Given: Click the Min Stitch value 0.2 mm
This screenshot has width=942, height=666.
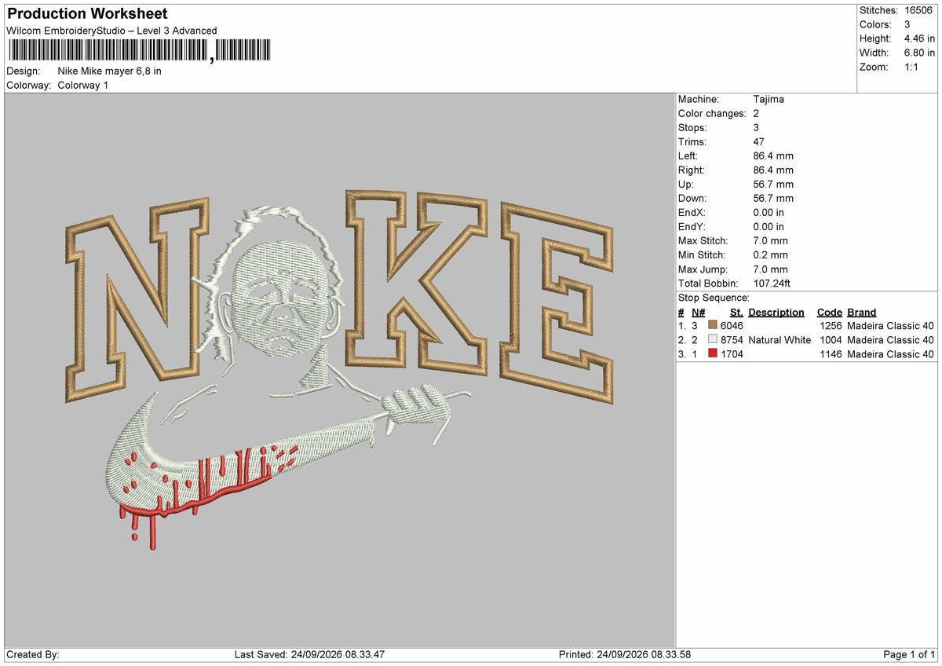Looking at the screenshot, I should click(770, 254).
